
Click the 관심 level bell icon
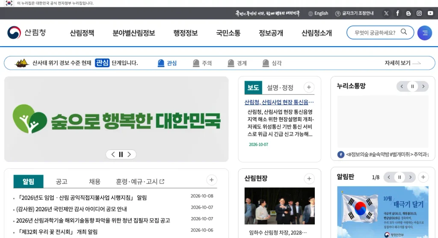pos(161,63)
